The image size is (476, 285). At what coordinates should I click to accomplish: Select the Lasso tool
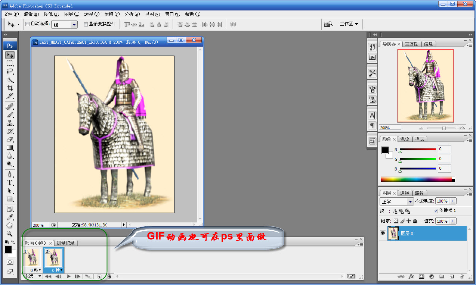coord(10,71)
